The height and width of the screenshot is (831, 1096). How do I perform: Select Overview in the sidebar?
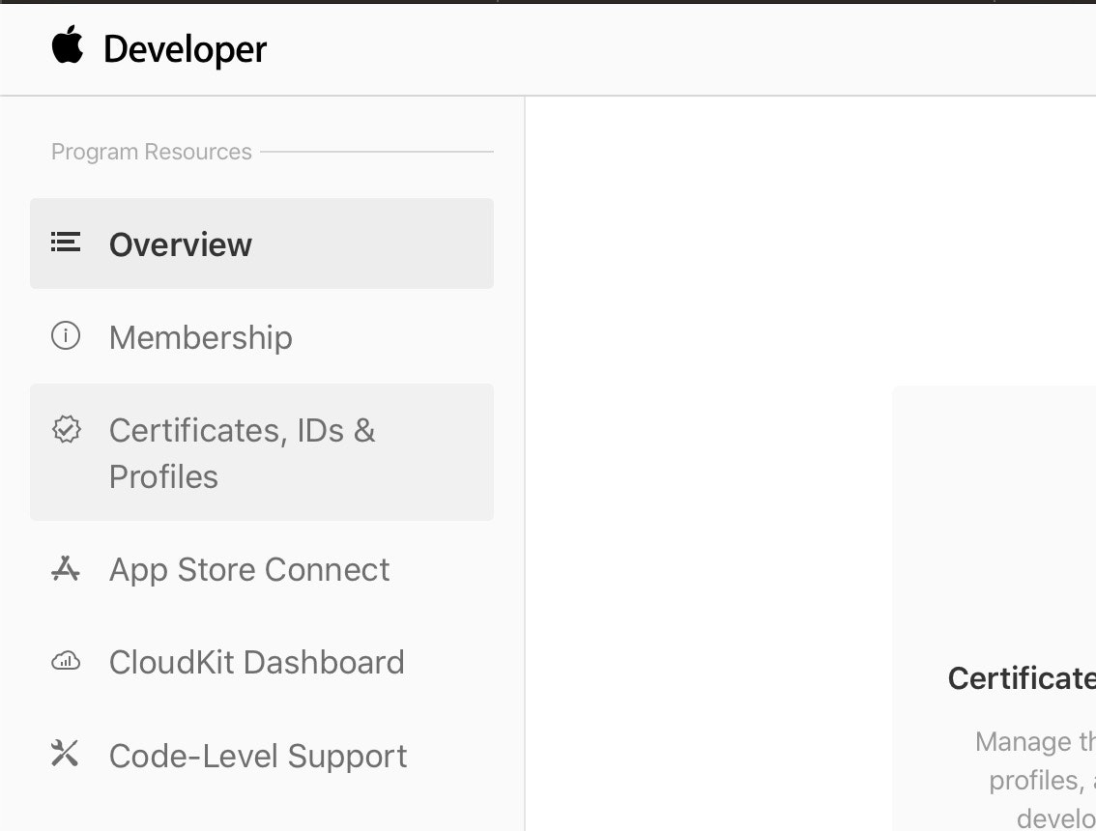pos(261,244)
